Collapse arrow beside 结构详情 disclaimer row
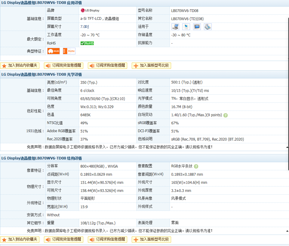Image resolution: width=289 pixels, height=246 pixels. [x=287, y=231]
